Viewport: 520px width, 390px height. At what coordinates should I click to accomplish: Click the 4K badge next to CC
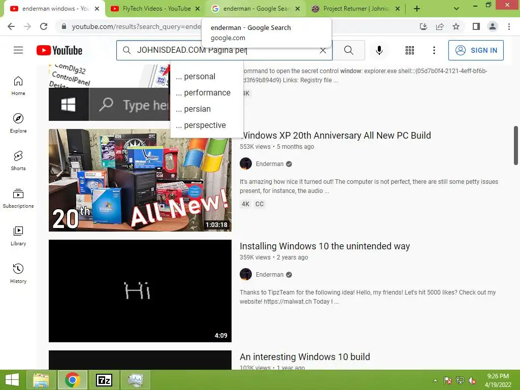click(245, 204)
